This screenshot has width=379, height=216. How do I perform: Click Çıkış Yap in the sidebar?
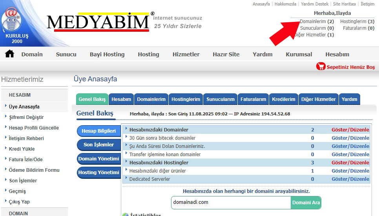[19, 202]
